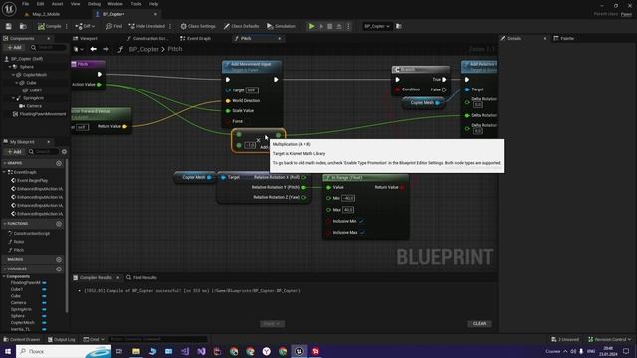This screenshot has height=358, width=637.
Task: Click the Min value field on In Range node
Action: coord(348,198)
